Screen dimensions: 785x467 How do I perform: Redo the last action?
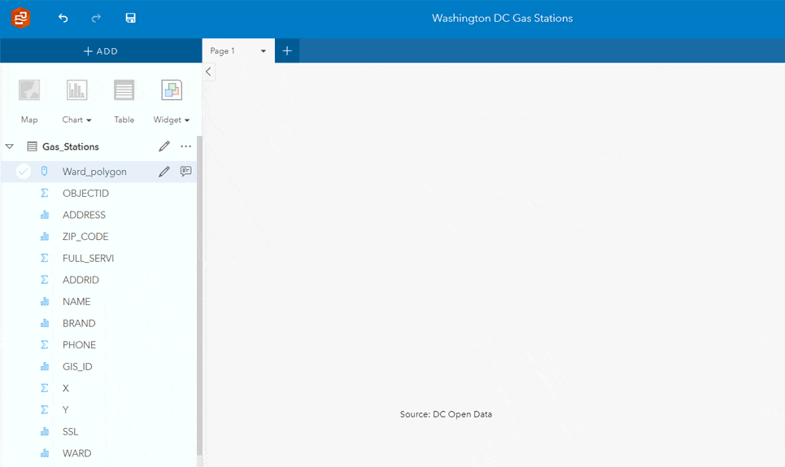click(x=96, y=18)
